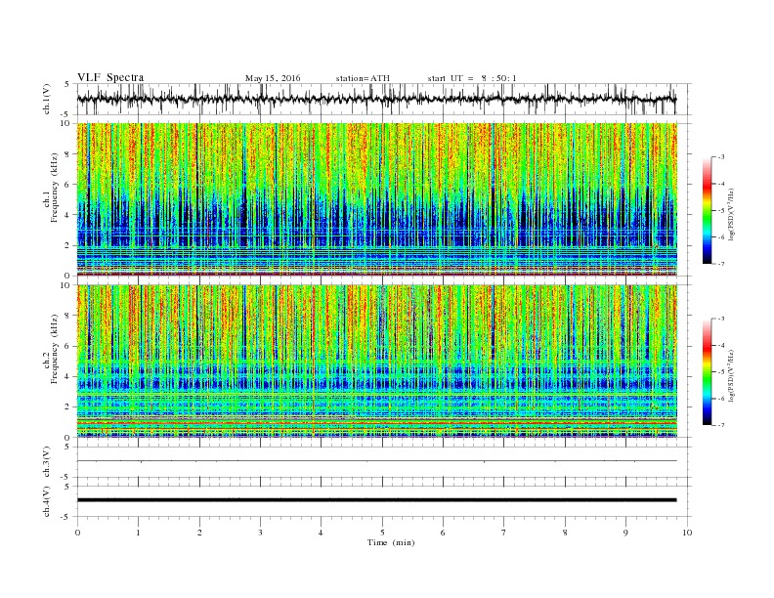
Task: Select the "May 15, 2016" date text
Action: coord(273,78)
